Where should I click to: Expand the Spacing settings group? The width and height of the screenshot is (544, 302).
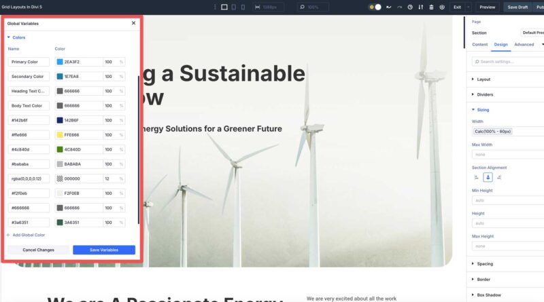[485, 263]
